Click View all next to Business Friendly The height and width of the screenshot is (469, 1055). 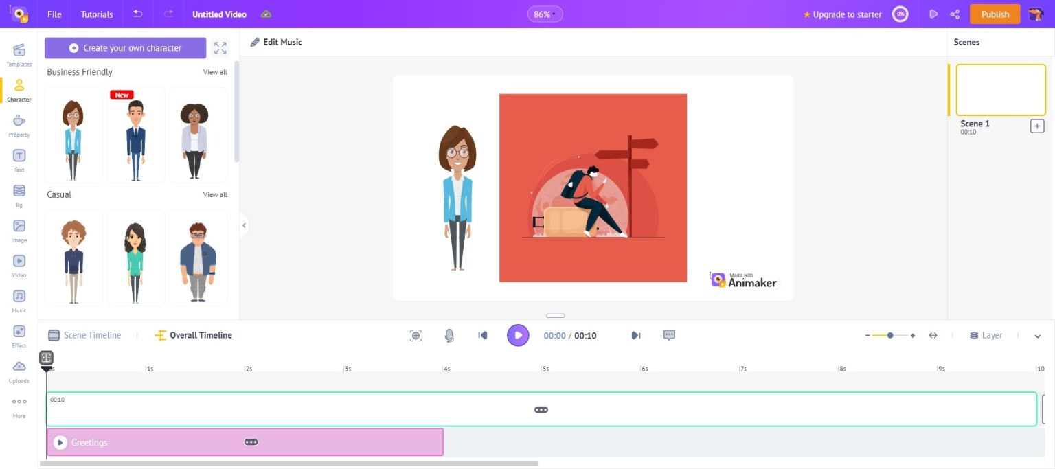(x=214, y=72)
